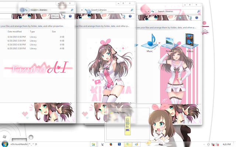
Task: Sort by Type column header
Action: pyautogui.click(x=32, y=32)
